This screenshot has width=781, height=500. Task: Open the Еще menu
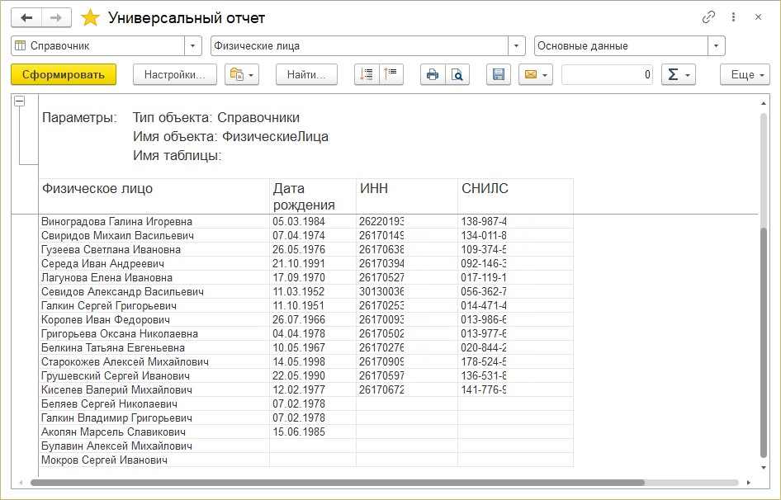pyautogui.click(x=745, y=75)
